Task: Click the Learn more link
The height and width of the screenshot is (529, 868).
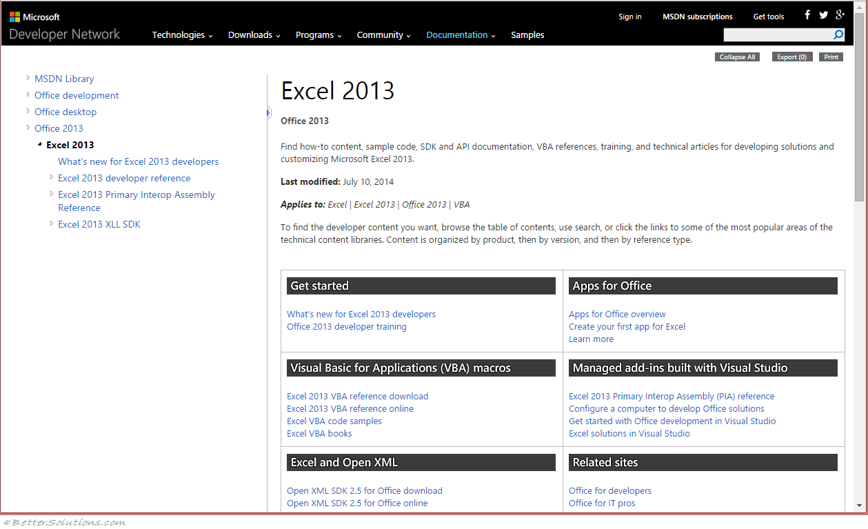Action: tap(591, 339)
